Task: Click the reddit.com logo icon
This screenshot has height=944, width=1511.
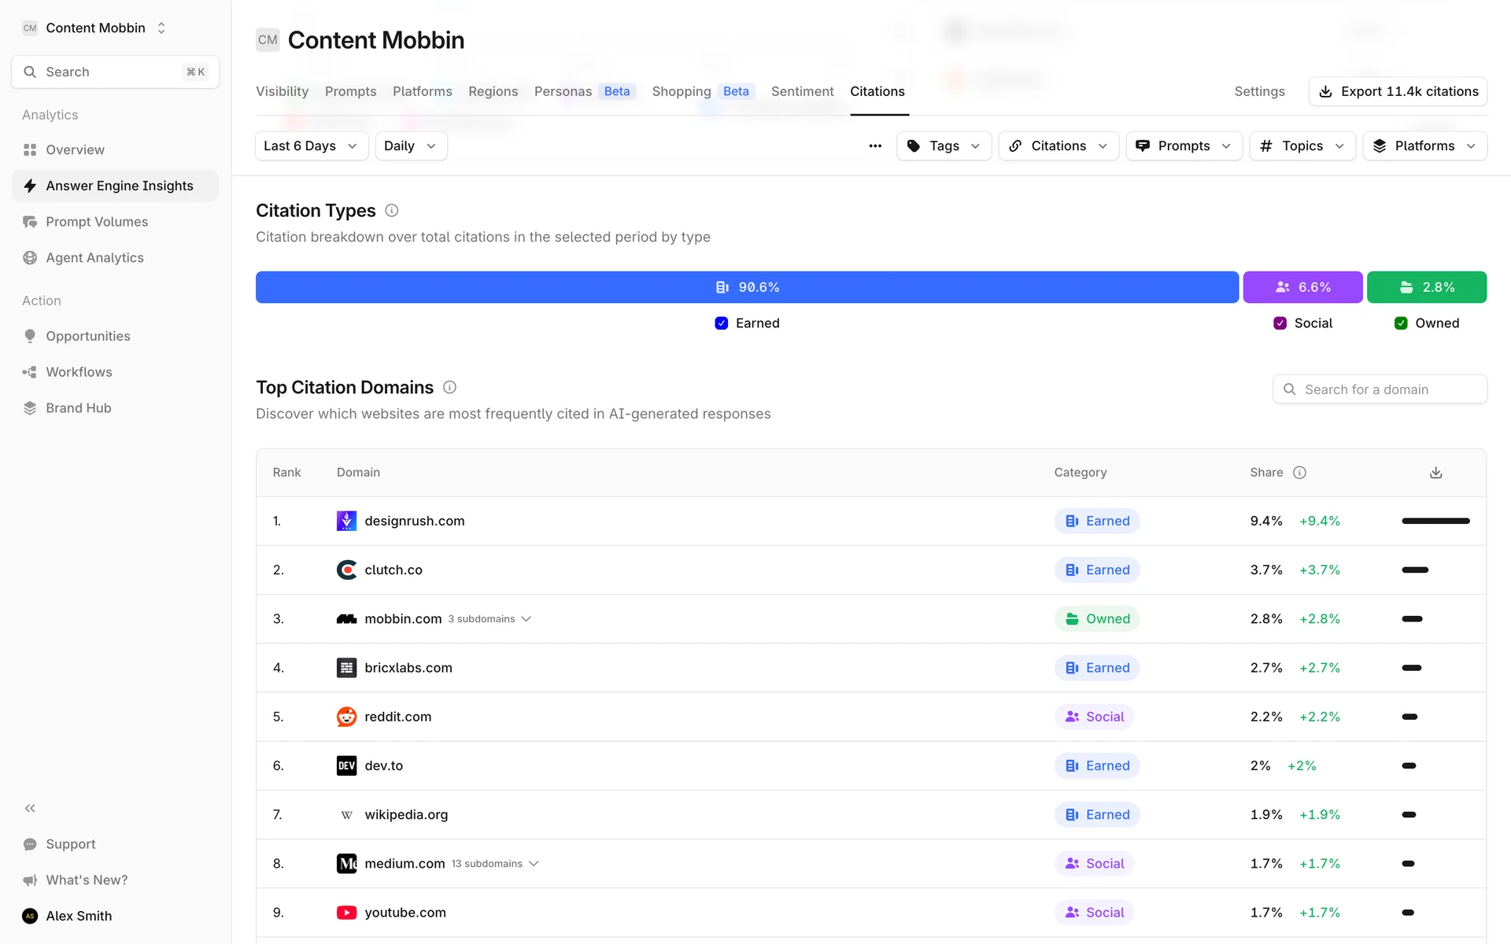Action: (x=346, y=717)
